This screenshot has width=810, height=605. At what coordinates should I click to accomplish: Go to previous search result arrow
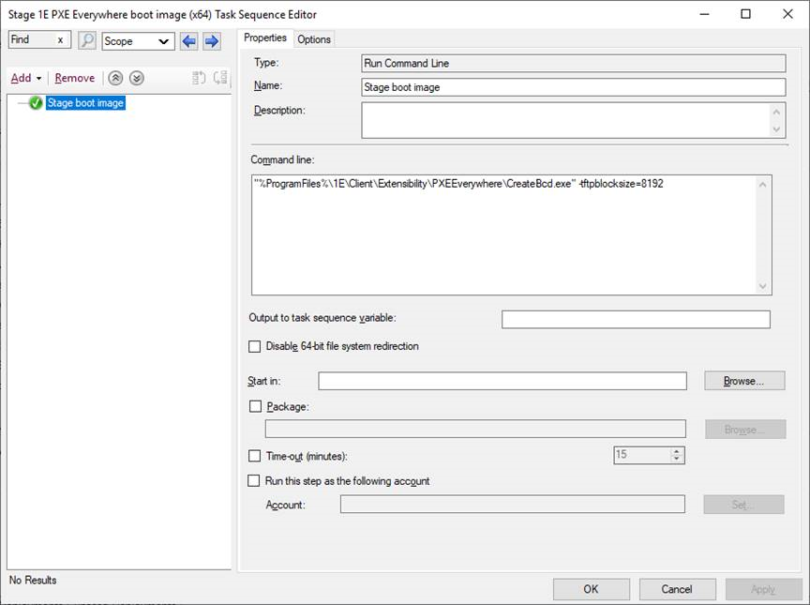189,40
